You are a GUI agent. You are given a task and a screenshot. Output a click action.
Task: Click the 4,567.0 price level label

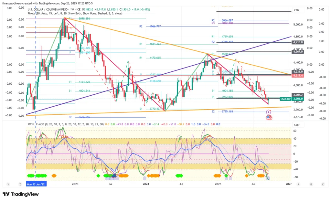point(297,52)
